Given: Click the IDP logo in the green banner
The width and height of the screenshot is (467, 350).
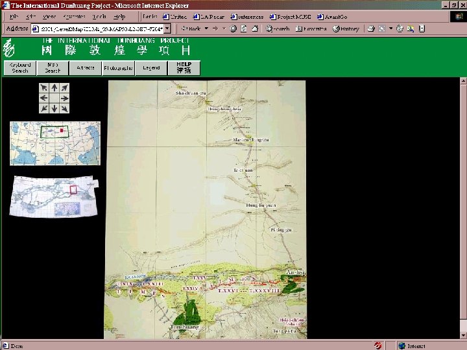Looking at the screenshot, I should pos(8,47).
